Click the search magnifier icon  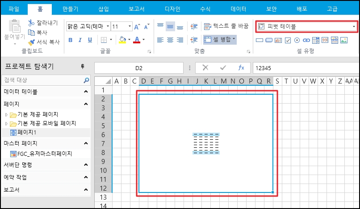(x=86, y=80)
